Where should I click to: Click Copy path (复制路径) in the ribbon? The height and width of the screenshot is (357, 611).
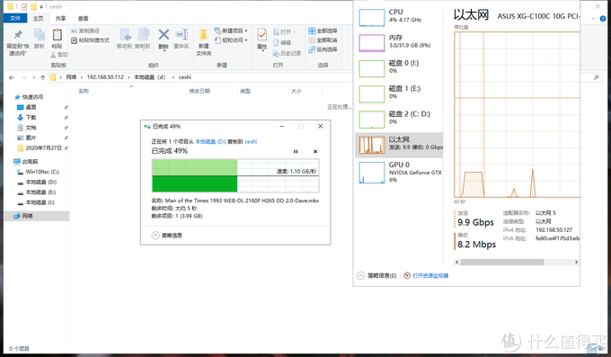click(85, 31)
